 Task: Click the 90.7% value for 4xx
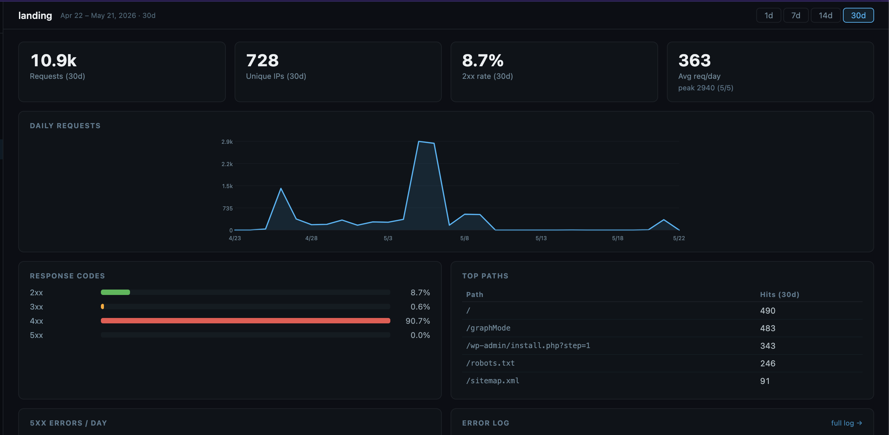pos(417,321)
